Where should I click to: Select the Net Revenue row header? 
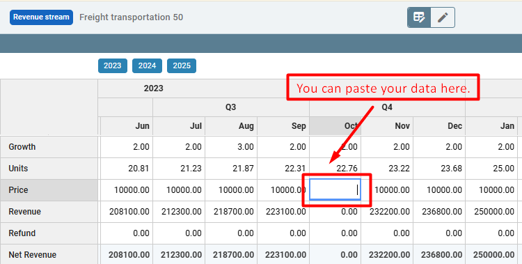pyautogui.click(x=49, y=255)
